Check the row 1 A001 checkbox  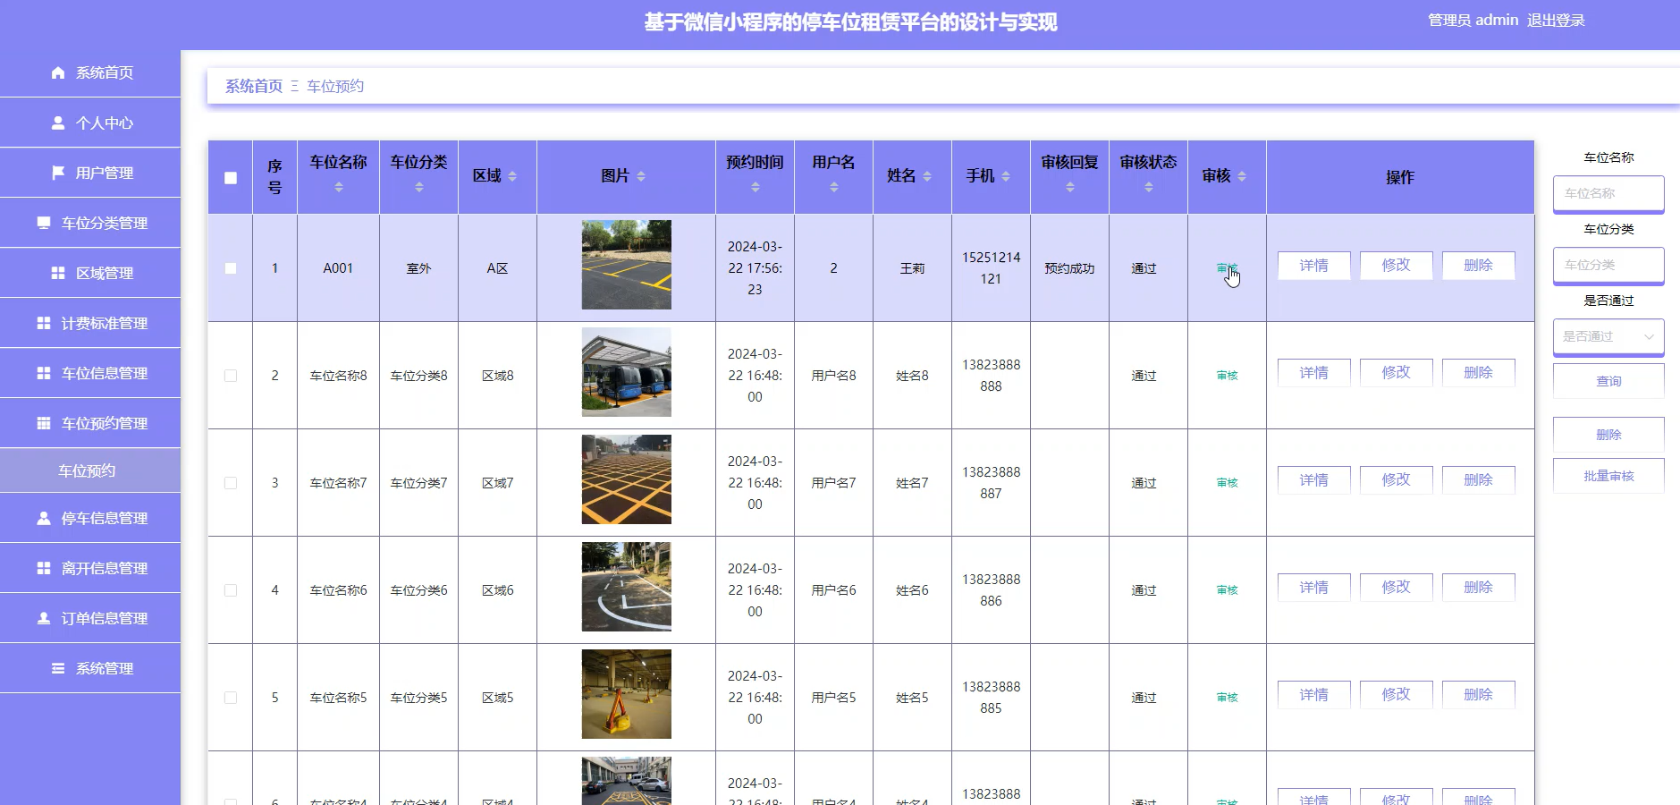pos(231,268)
